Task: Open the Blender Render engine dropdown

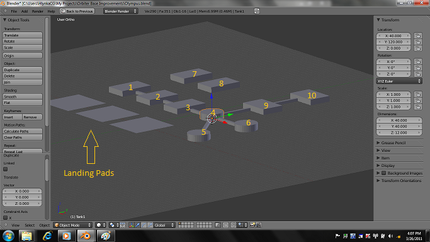Action: coord(120,11)
